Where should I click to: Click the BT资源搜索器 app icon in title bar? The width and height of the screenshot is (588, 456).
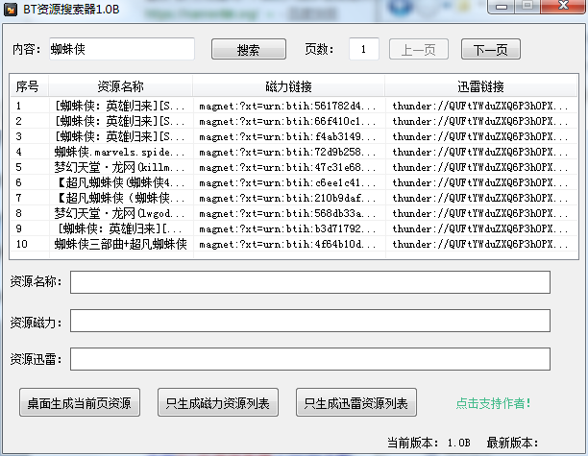click(11, 9)
